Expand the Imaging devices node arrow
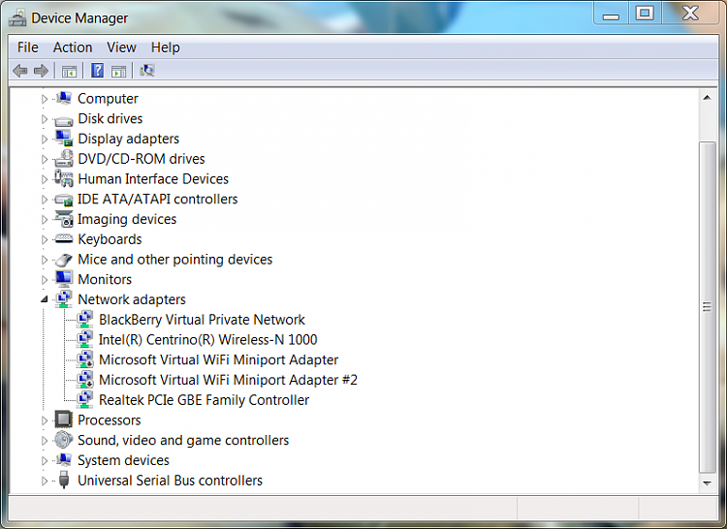 [x=45, y=220]
